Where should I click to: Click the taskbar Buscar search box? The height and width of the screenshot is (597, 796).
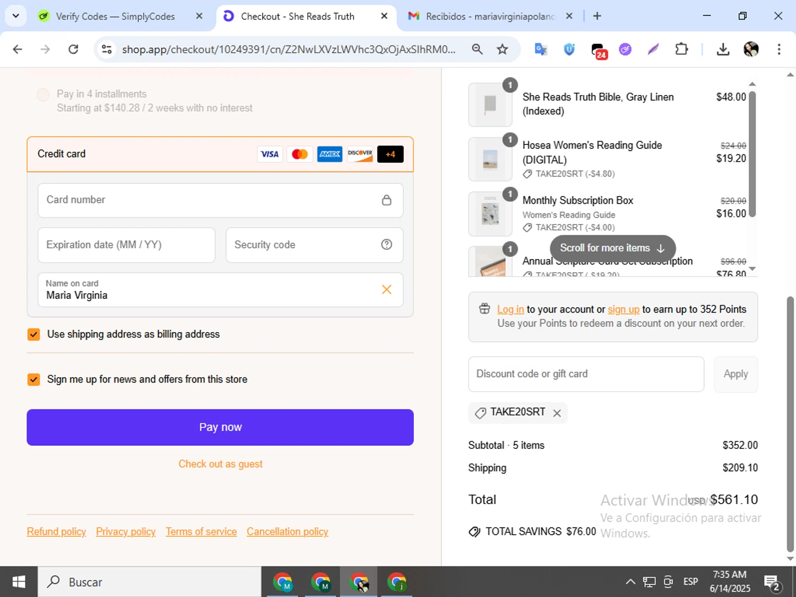[150, 582]
